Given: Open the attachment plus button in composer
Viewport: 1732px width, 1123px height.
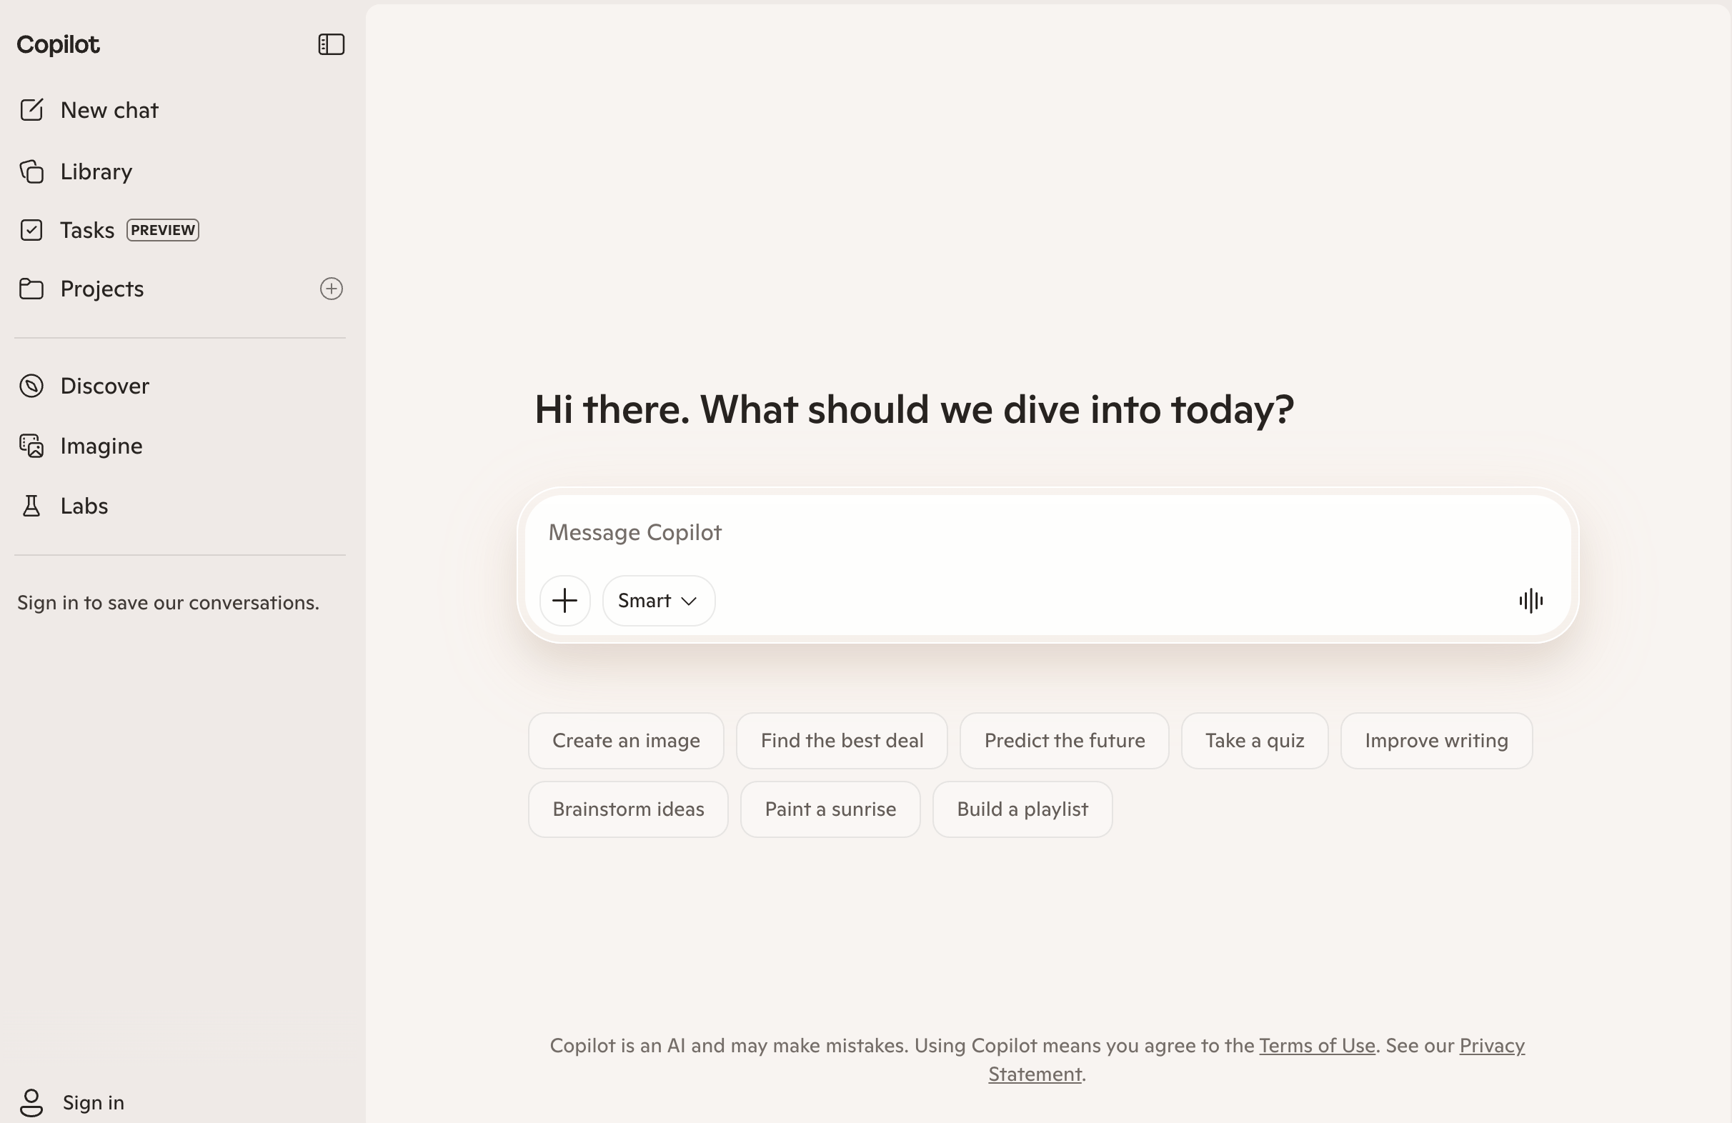Looking at the screenshot, I should point(564,601).
